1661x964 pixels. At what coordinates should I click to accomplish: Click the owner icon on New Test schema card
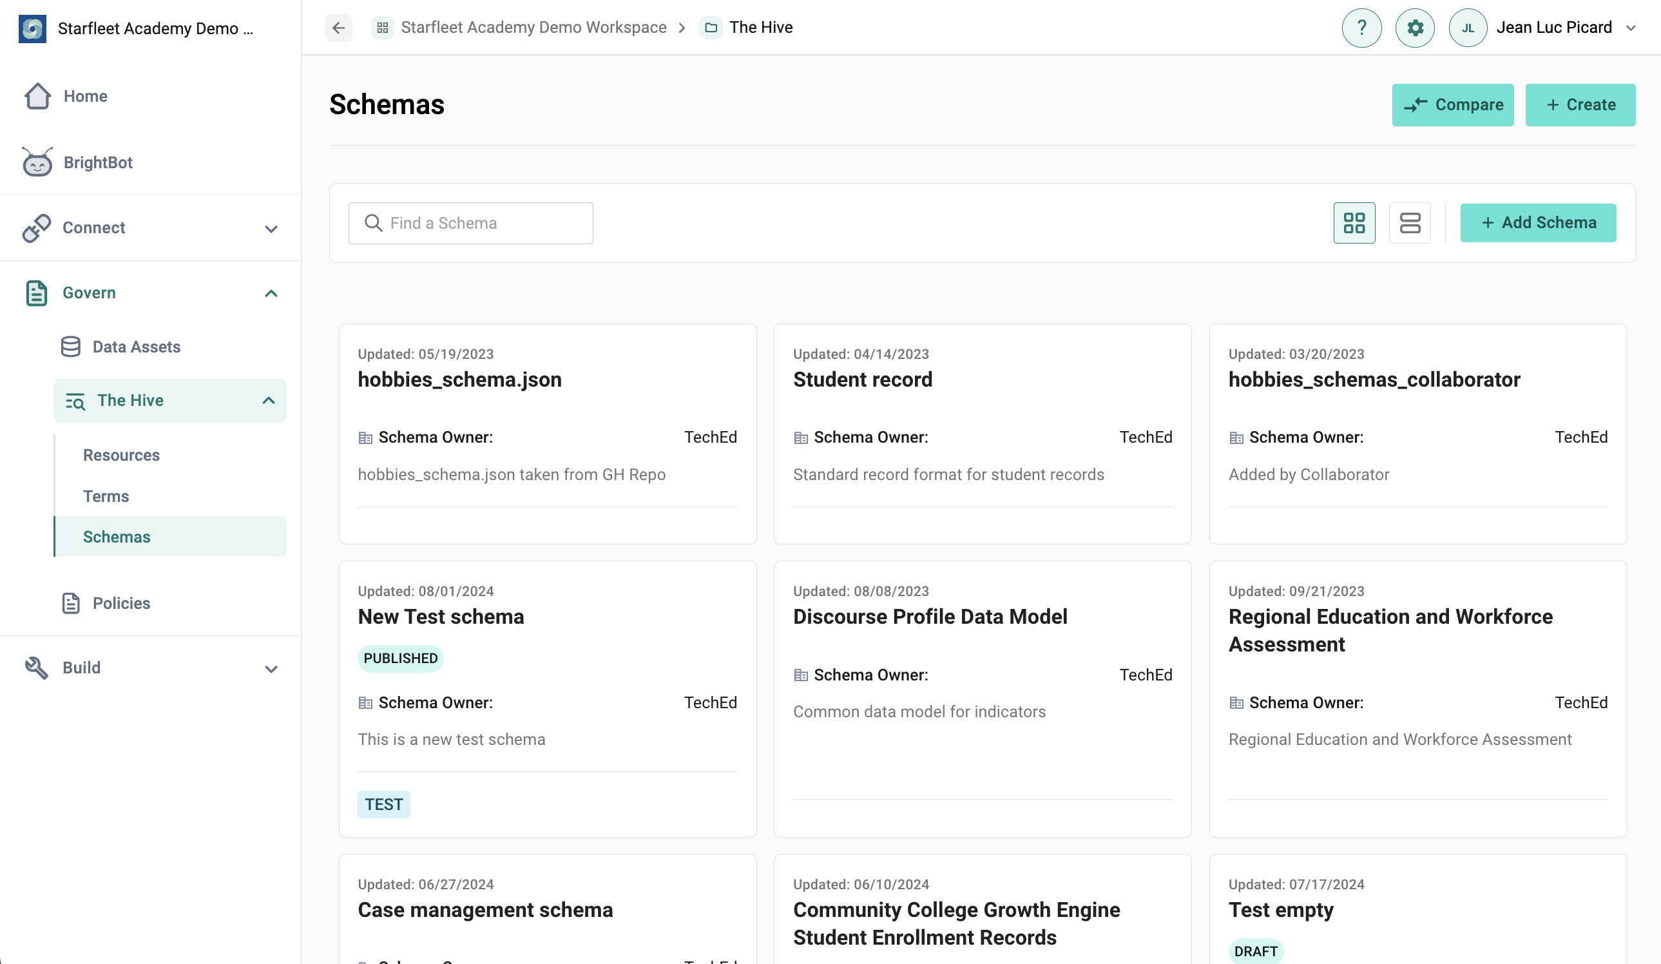tap(365, 703)
